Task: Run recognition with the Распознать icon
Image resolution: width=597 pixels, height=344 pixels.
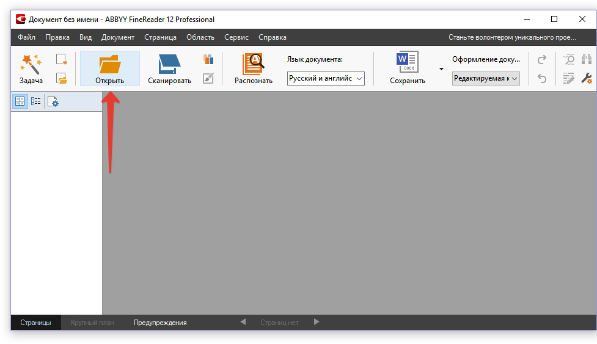Action: tap(253, 64)
